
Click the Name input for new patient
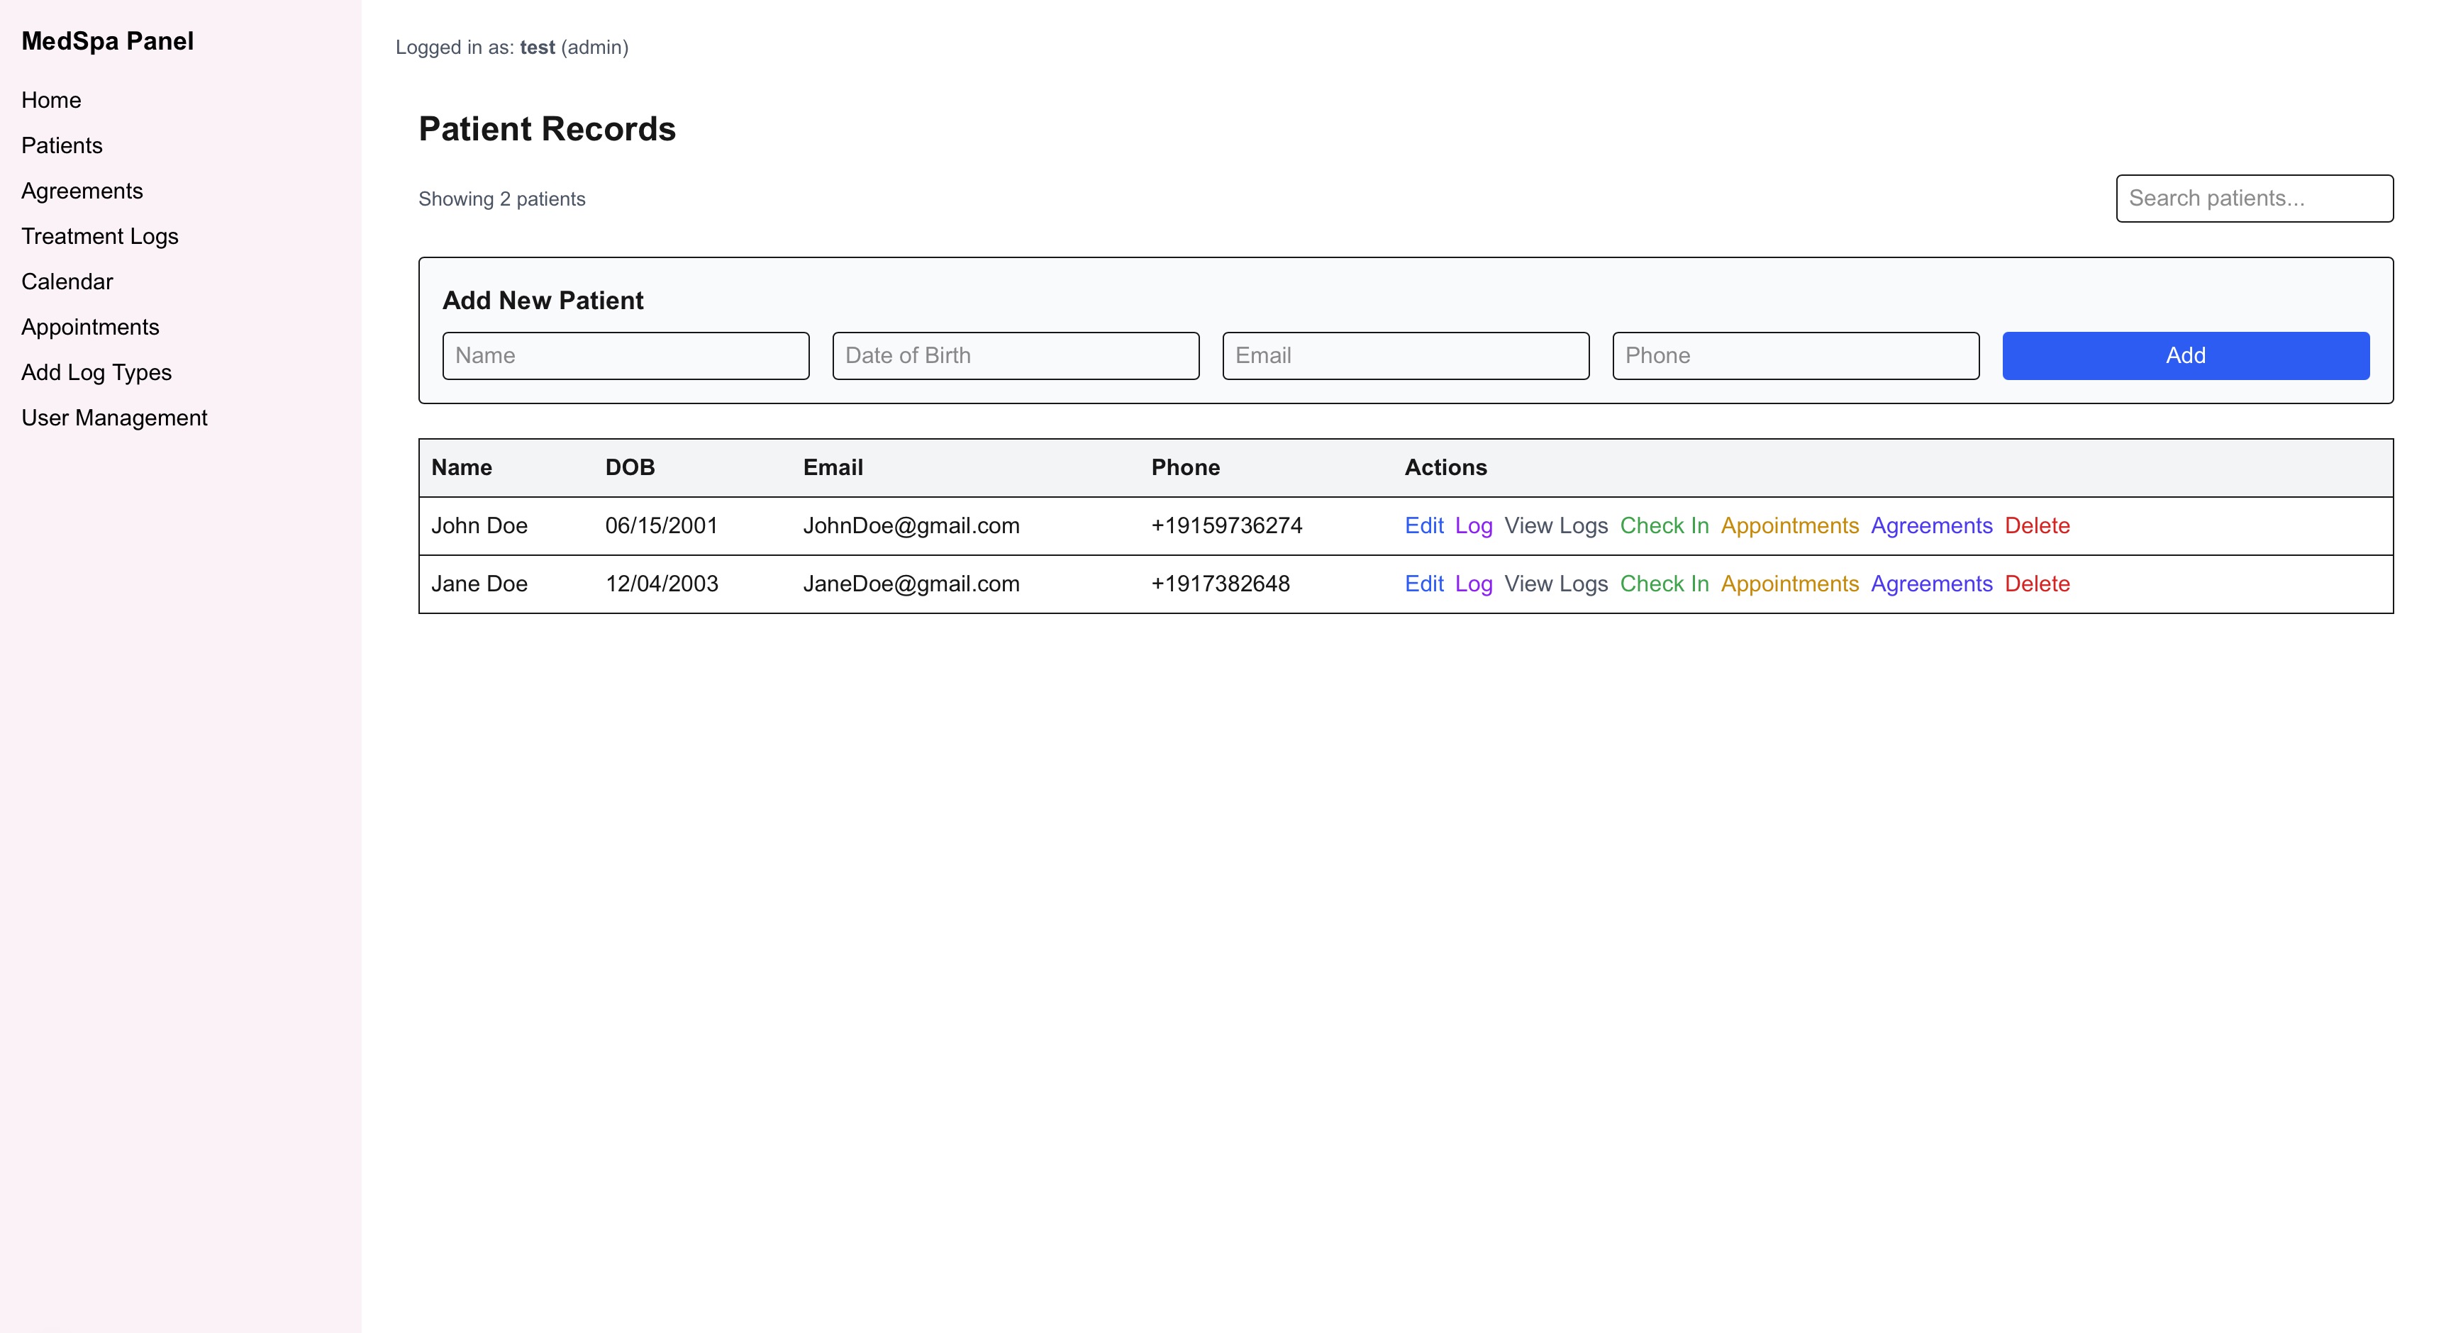[x=625, y=355]
